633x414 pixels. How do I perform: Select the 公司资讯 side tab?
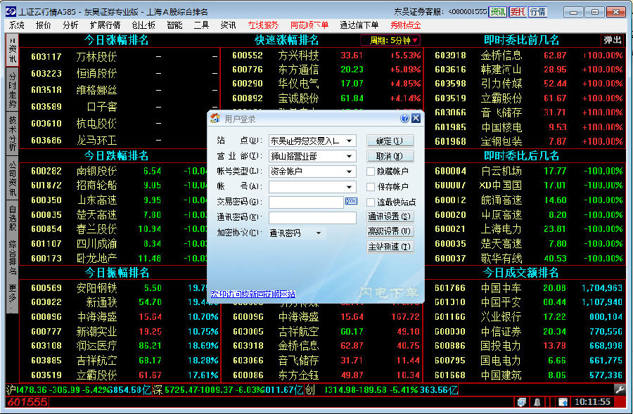tap(12, 179)
